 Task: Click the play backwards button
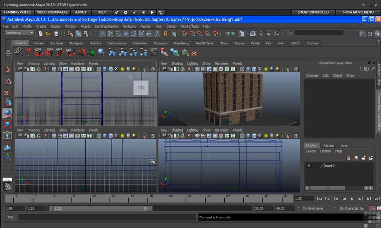coord(344,199)
